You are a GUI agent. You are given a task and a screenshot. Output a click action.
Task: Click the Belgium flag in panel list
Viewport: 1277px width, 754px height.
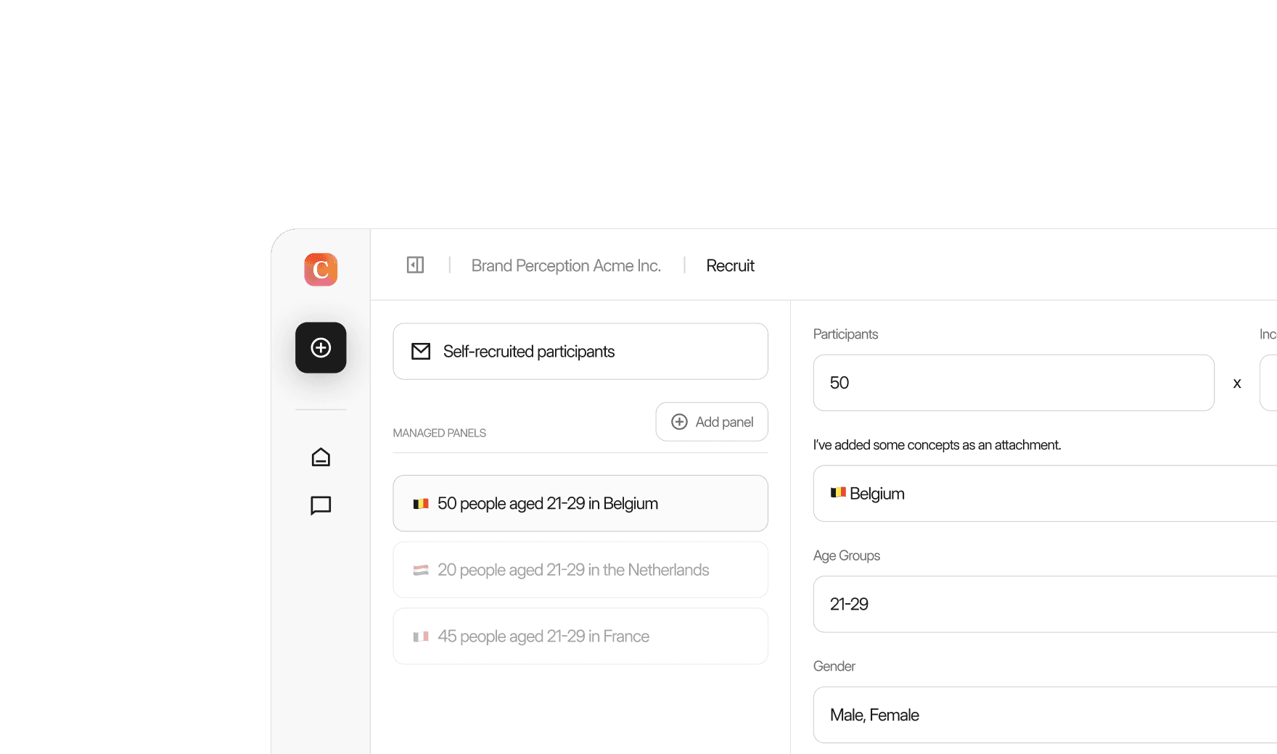[421, 504]
